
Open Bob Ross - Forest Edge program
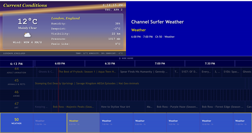click(223, 107)
